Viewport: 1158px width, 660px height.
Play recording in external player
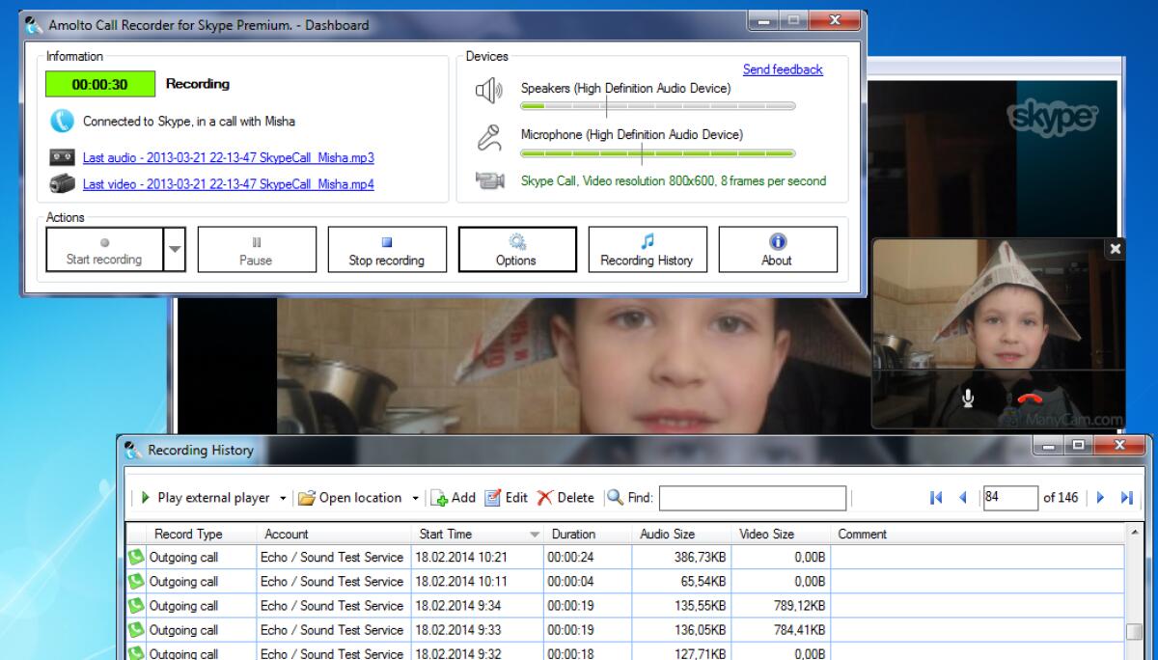[x=206, y=498]
